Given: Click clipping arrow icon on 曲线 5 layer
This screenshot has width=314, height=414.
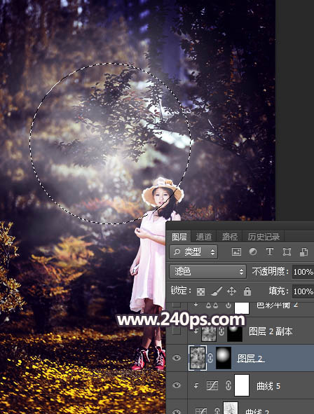Looking at the screenshot, I should click(x=196, y=386).
